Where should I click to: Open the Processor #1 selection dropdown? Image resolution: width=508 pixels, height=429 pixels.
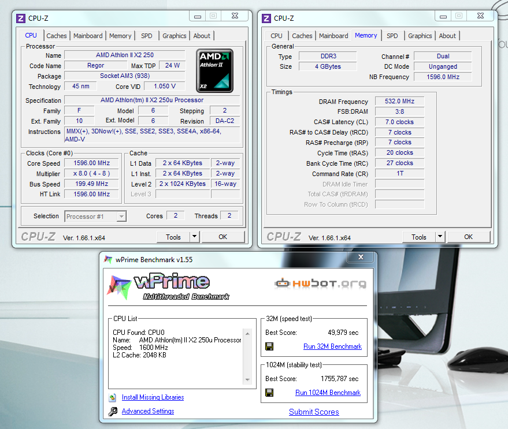[x=121, y=217]
